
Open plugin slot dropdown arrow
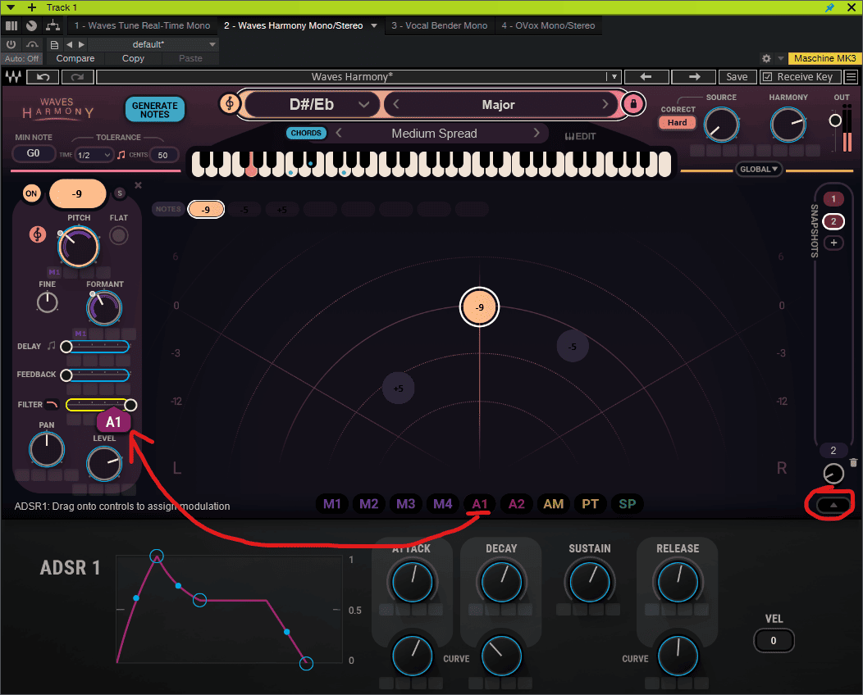click(x=374, y=25)
